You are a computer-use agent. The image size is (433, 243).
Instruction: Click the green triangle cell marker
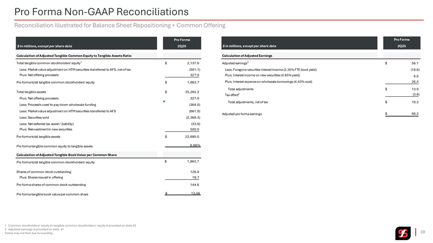164,102
